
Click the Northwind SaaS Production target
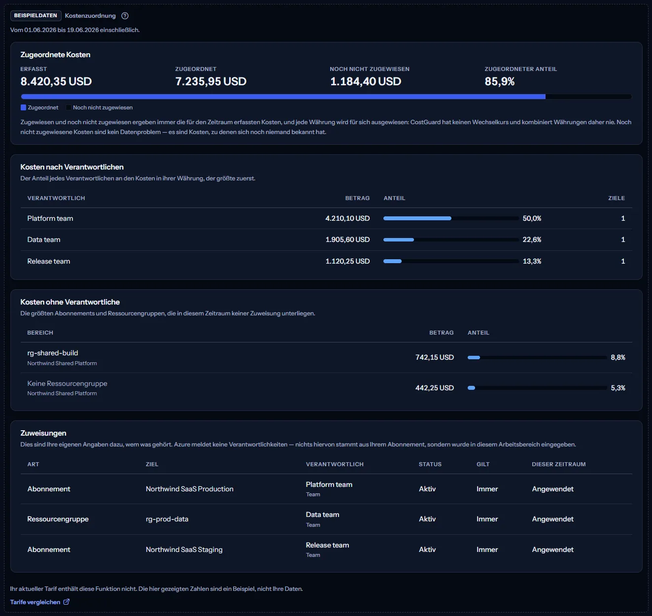coord(190,489)
